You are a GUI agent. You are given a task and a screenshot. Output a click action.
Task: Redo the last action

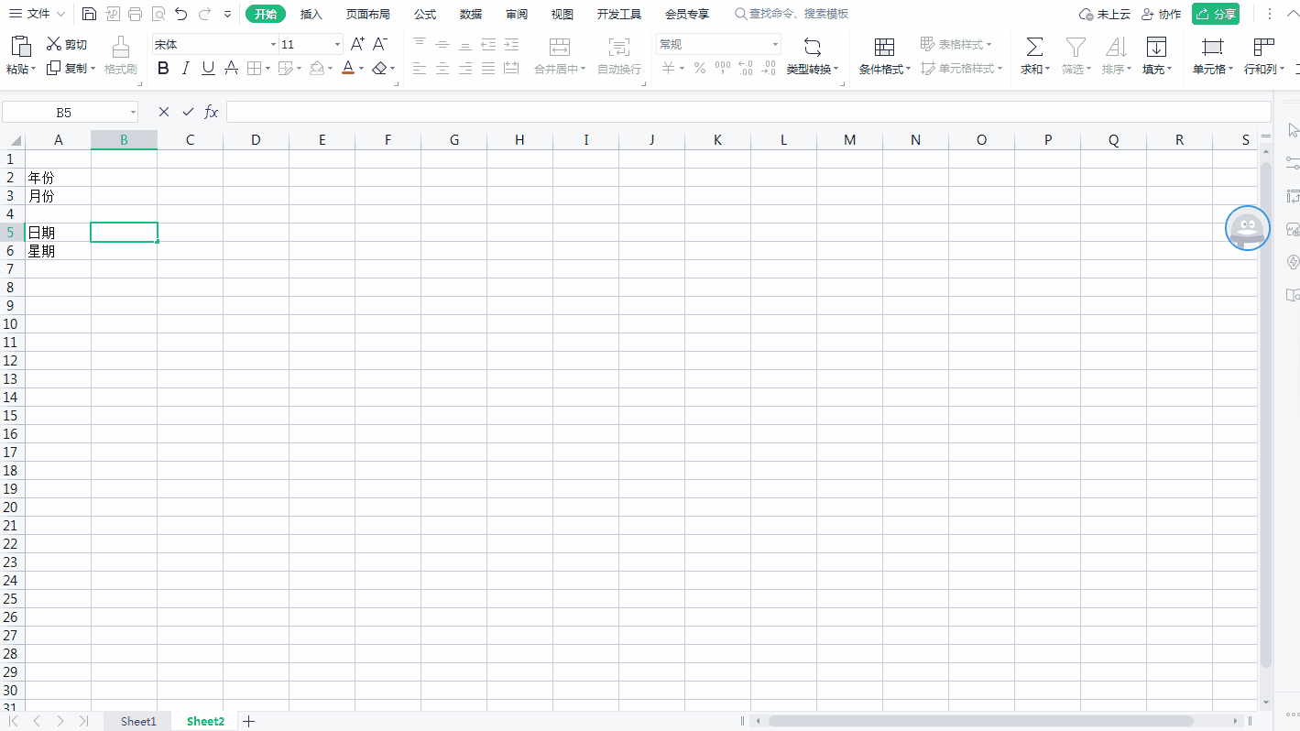pyautogui.click(x=204, y=14)
